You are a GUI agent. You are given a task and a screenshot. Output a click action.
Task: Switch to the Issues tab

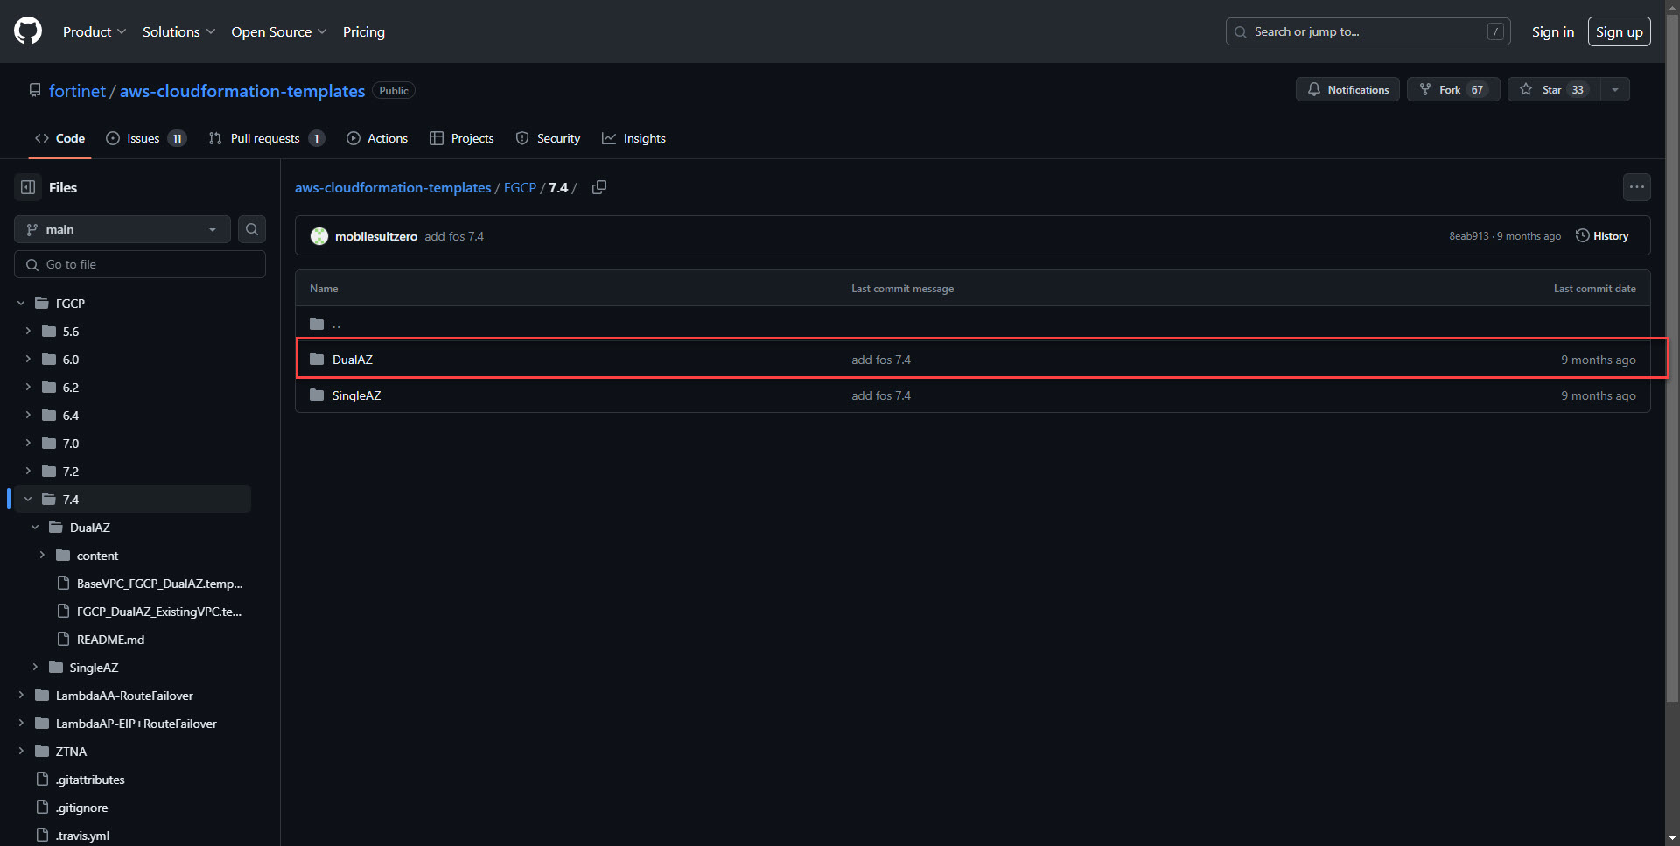coord(146,138)
